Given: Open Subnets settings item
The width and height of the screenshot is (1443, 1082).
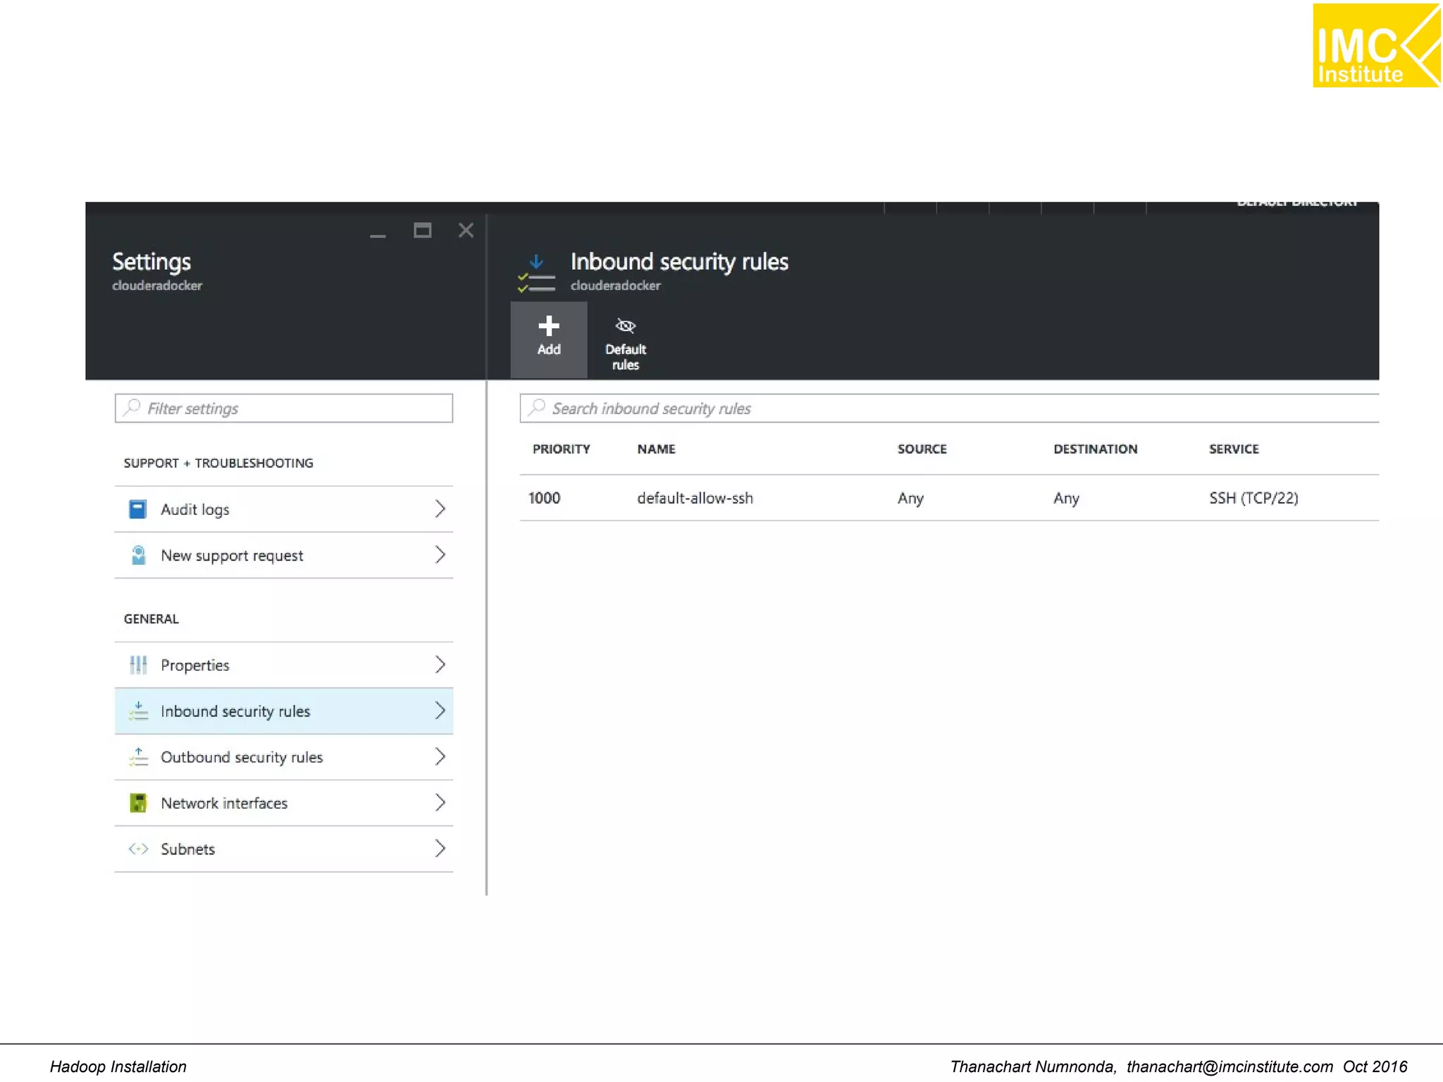Looking at the screenshot, I should (x=283, y=849).
